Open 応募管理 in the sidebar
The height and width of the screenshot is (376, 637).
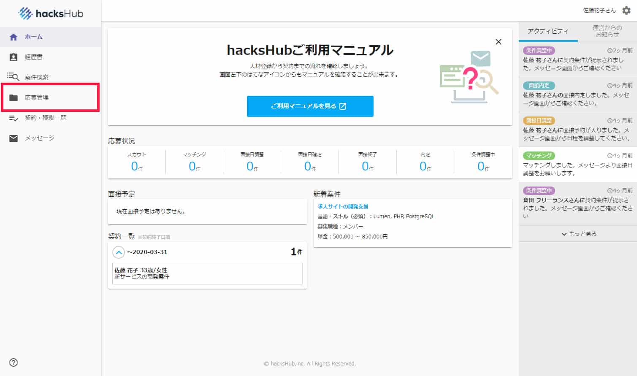point(51,97)
